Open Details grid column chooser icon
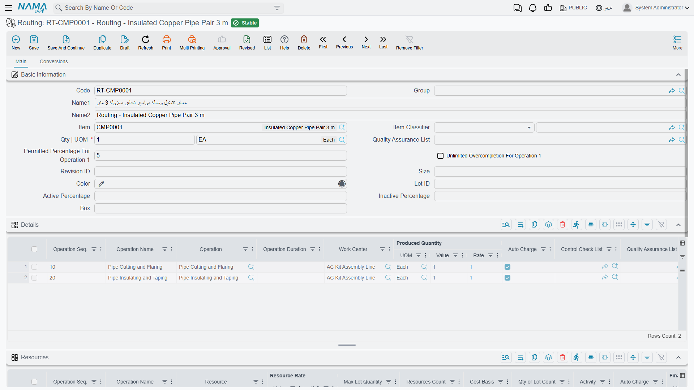 [682, 243]
